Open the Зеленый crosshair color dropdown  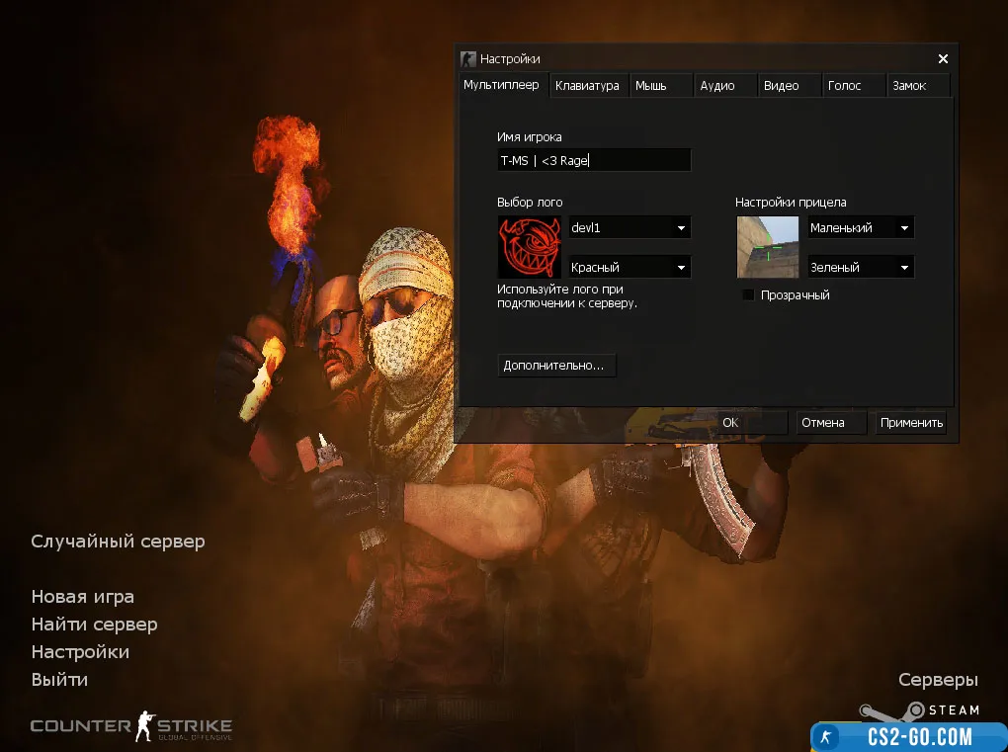[x=861, y=268]
